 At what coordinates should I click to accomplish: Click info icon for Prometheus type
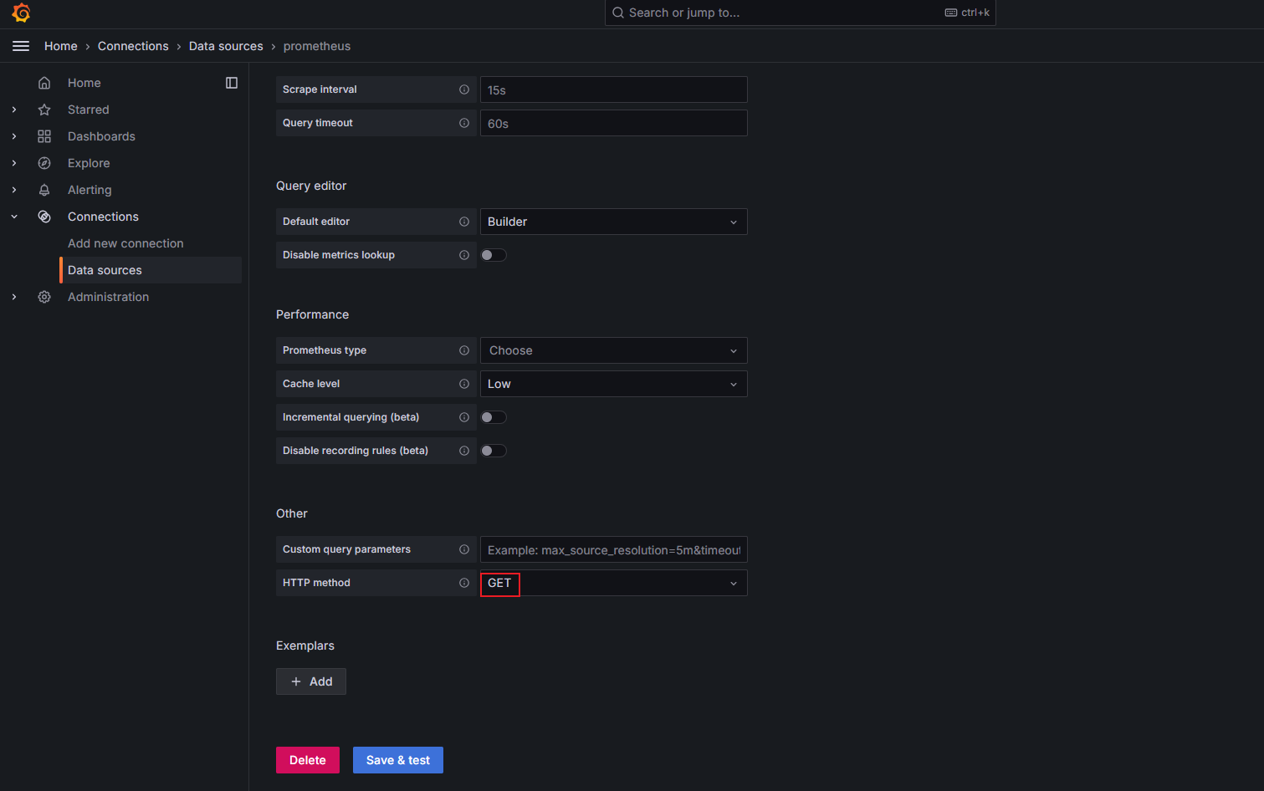click(464, 350)
